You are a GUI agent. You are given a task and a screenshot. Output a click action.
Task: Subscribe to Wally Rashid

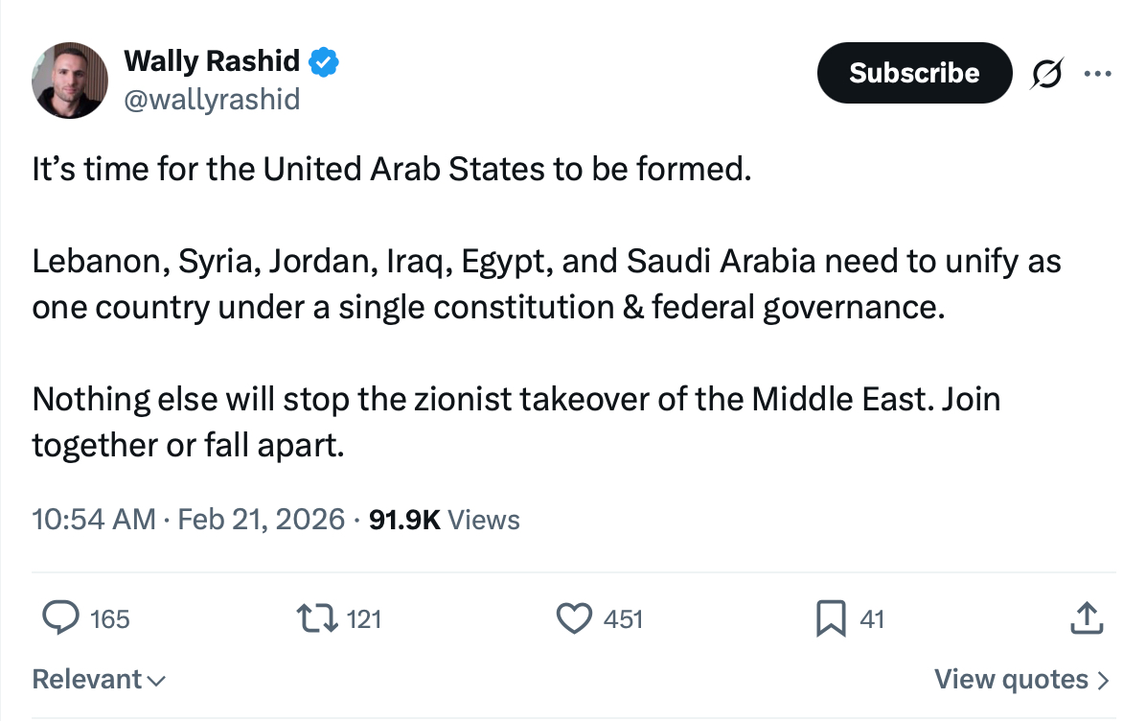(x=914, y=73)
